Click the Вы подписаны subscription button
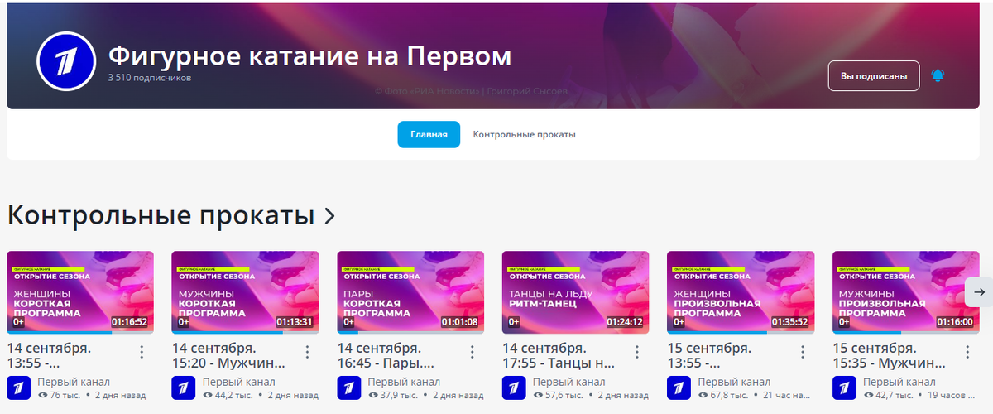 pos(874,76)
